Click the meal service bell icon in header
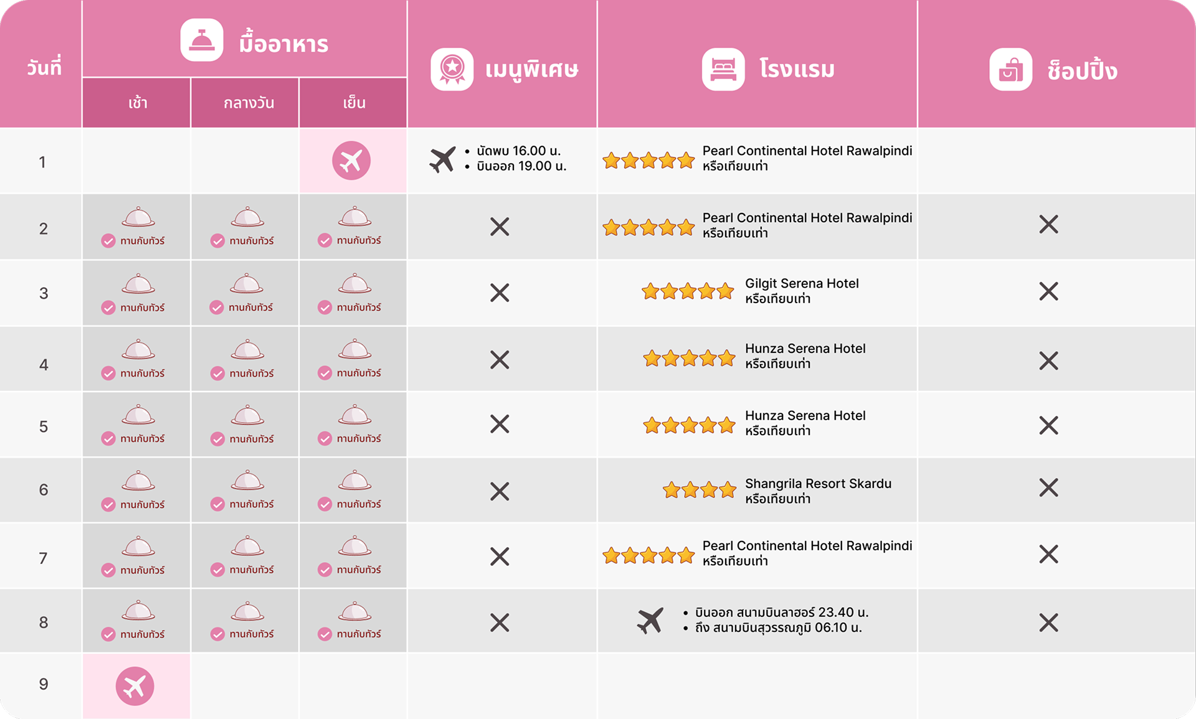Image resolution: width=1196 pixels, height=719 pixels. click(202, 40)
